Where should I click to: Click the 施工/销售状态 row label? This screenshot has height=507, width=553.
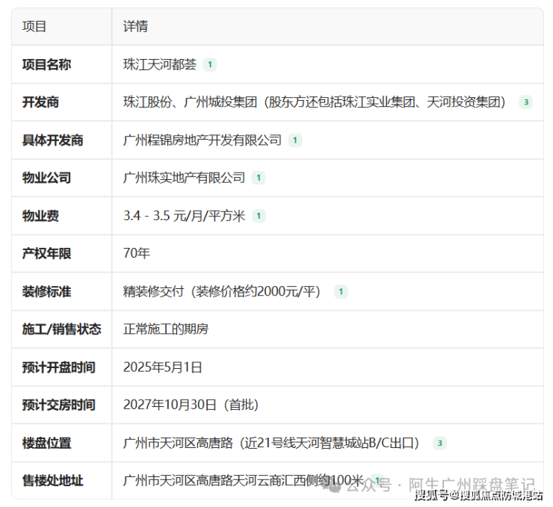(x=62, y=329)
